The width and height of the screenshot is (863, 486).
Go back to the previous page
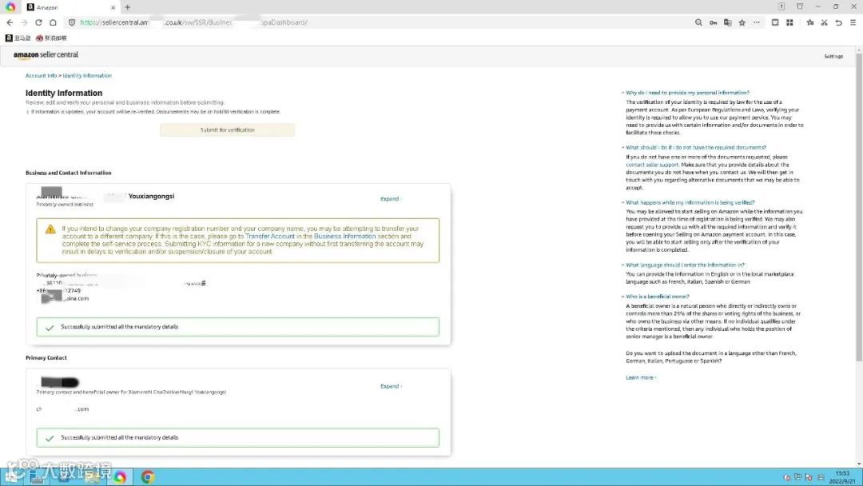click(x=10, y=22)
